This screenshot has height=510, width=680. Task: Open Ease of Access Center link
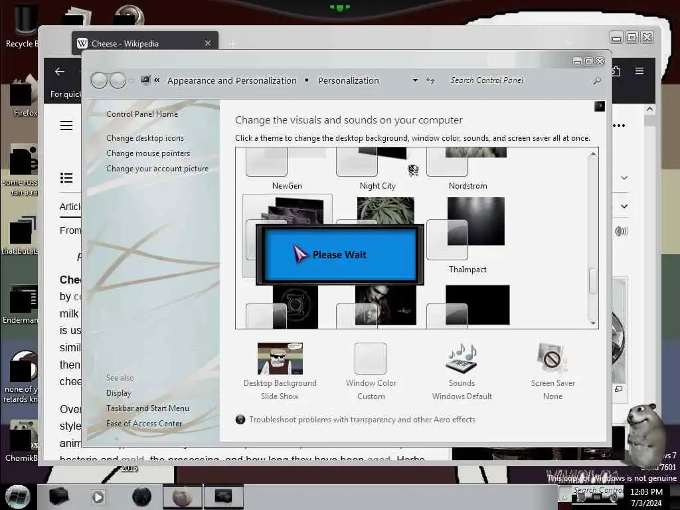pos(144,423)
